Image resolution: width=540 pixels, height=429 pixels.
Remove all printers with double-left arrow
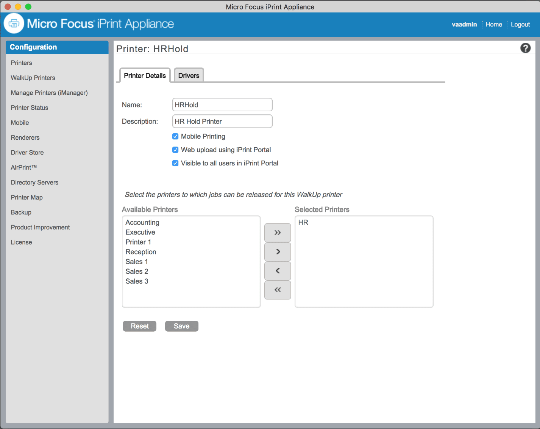(x=278, y=290)
